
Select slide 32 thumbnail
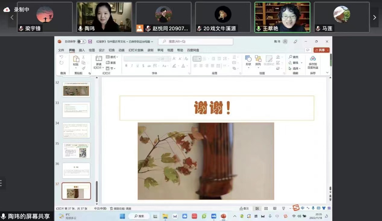pyautogui.click(x=76, y=89)
